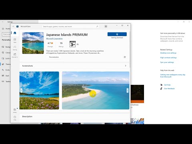Viewport: 192px width, 144px height.
Task: Click the Japanese Islands app thumbnail
Action: pyautogui.click(x=33, y=43)
